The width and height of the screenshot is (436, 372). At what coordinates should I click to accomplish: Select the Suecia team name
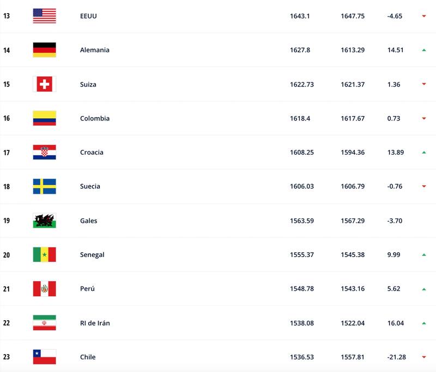(90, 186)
